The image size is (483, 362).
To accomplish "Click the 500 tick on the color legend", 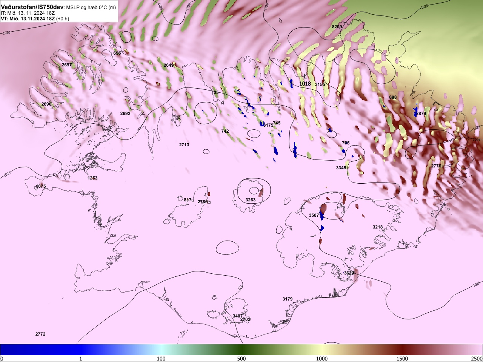I will (x=241, y=359).
